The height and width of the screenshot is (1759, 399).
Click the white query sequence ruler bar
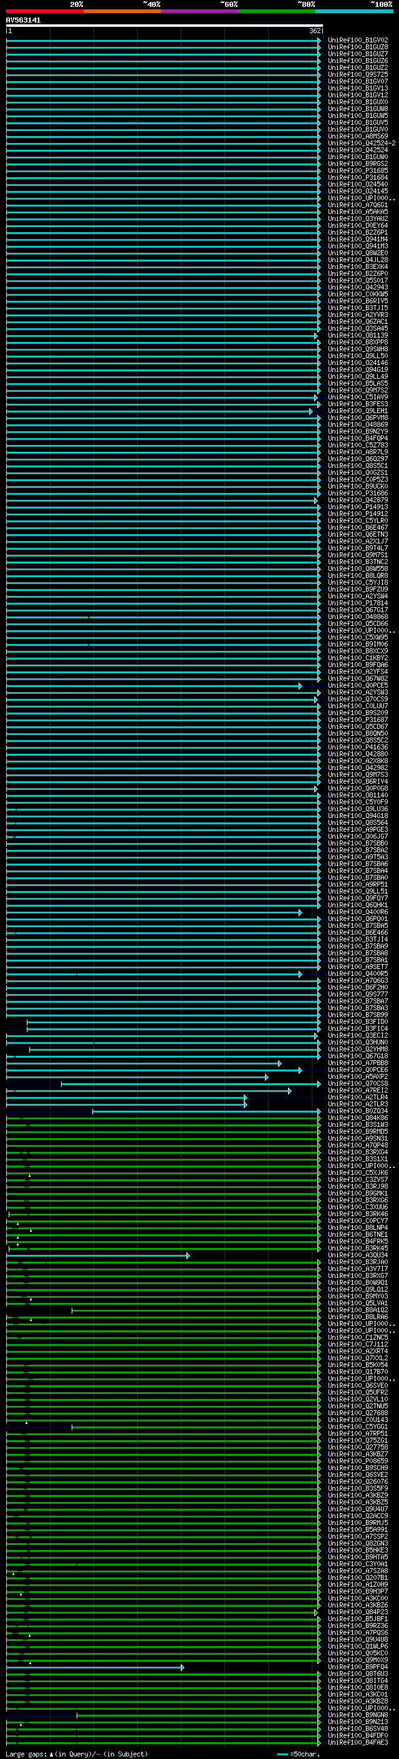(165, 25)
